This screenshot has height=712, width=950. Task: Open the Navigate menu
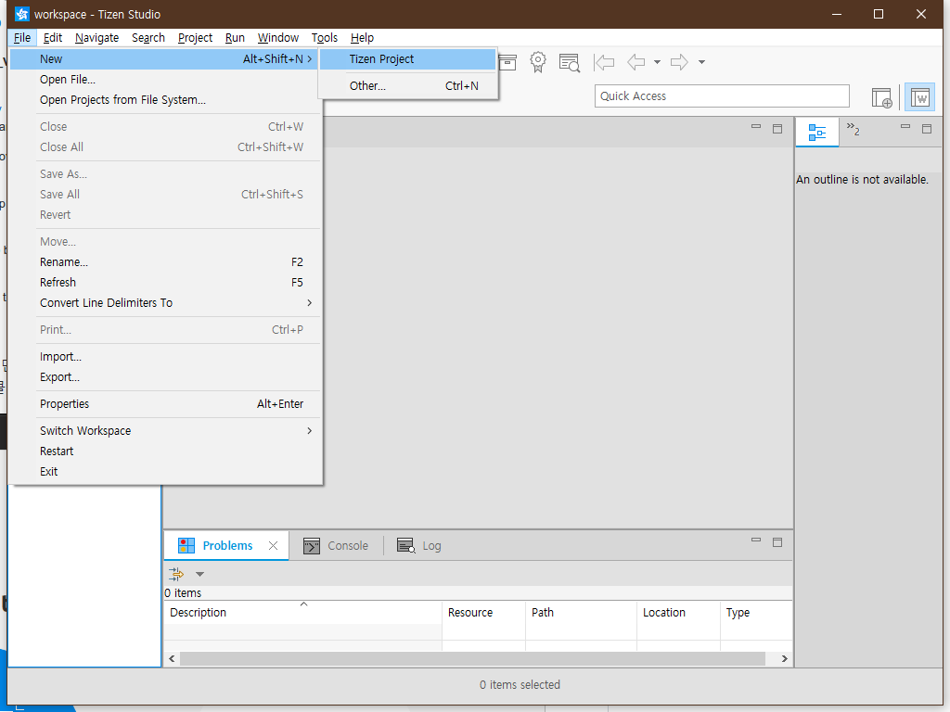coord(96,37)
